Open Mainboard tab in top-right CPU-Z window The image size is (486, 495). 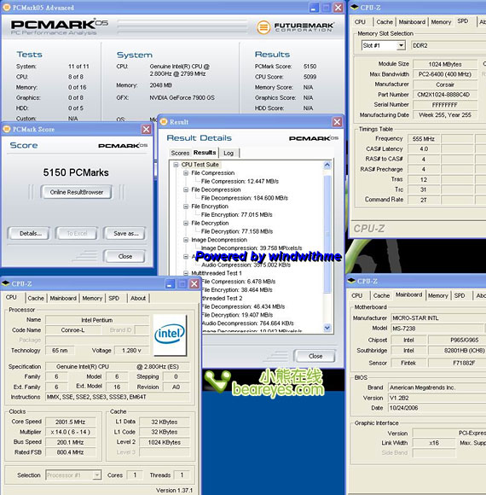pyautogui.click(x=412, y=22)
